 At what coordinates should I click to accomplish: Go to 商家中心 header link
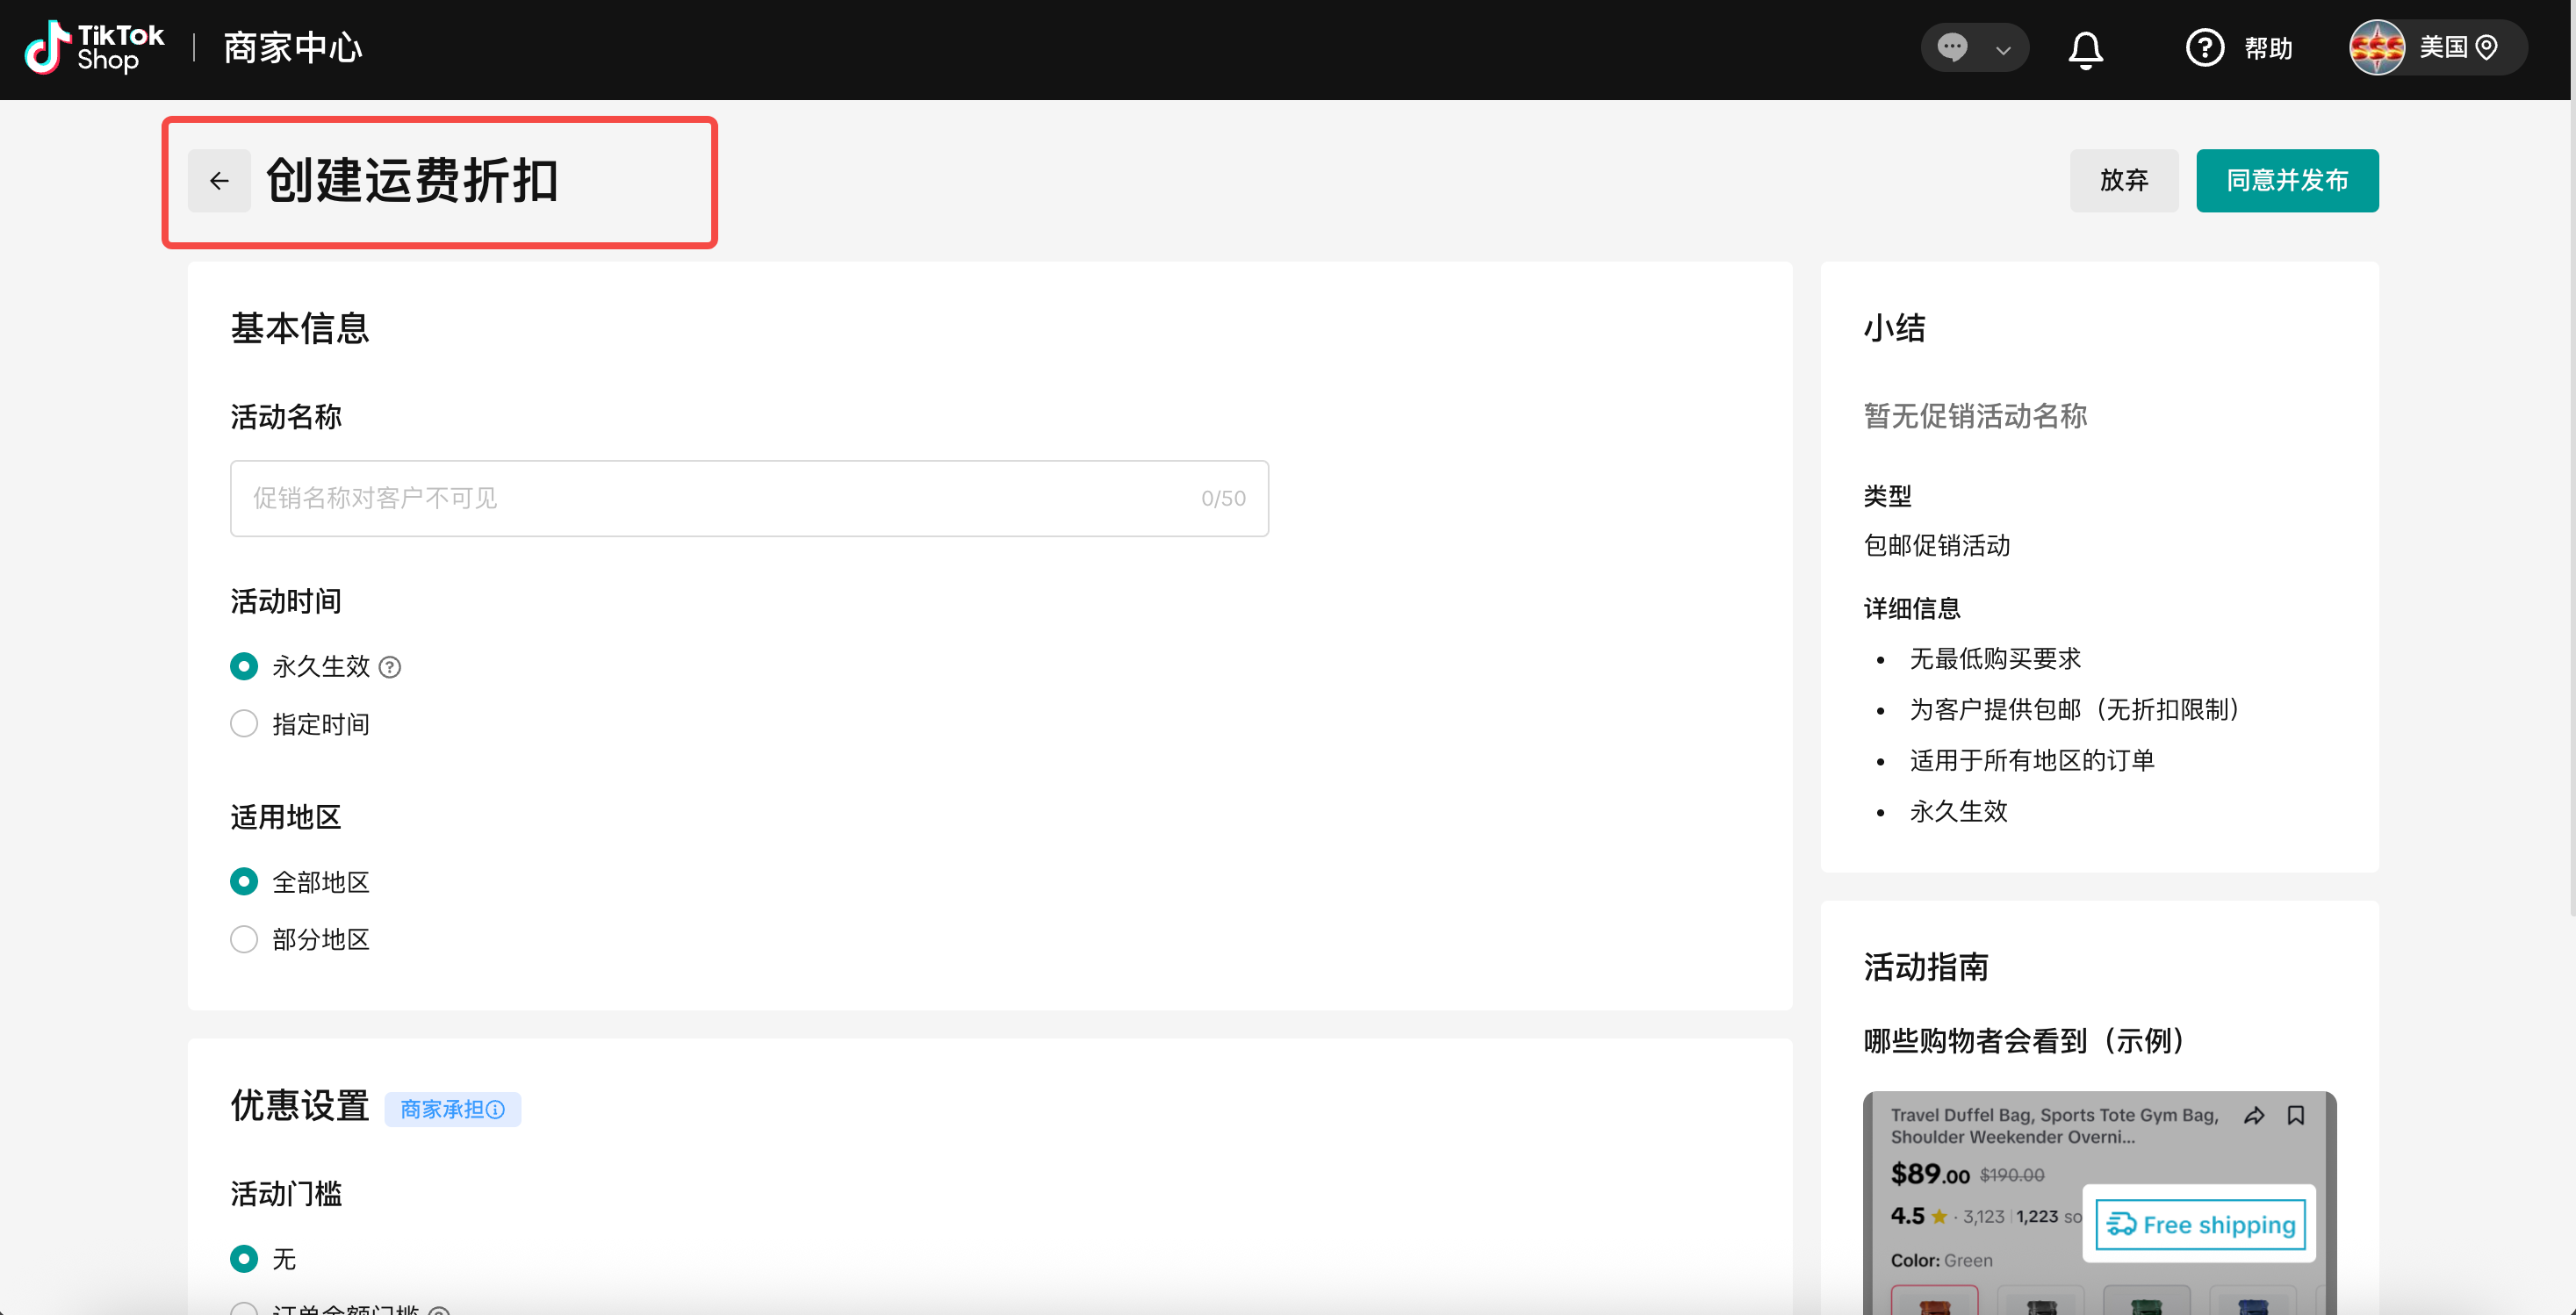click(x=292, y=48)
